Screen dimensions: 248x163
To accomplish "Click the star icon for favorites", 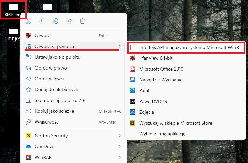I will [28, 89].
